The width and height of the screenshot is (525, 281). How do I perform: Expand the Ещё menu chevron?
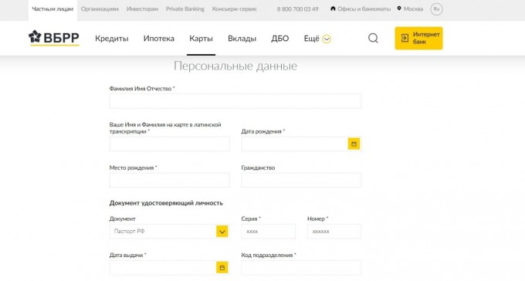point(327,39)
